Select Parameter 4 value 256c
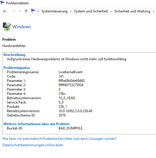The image size is (156, 158). click(x=62, y=94)
